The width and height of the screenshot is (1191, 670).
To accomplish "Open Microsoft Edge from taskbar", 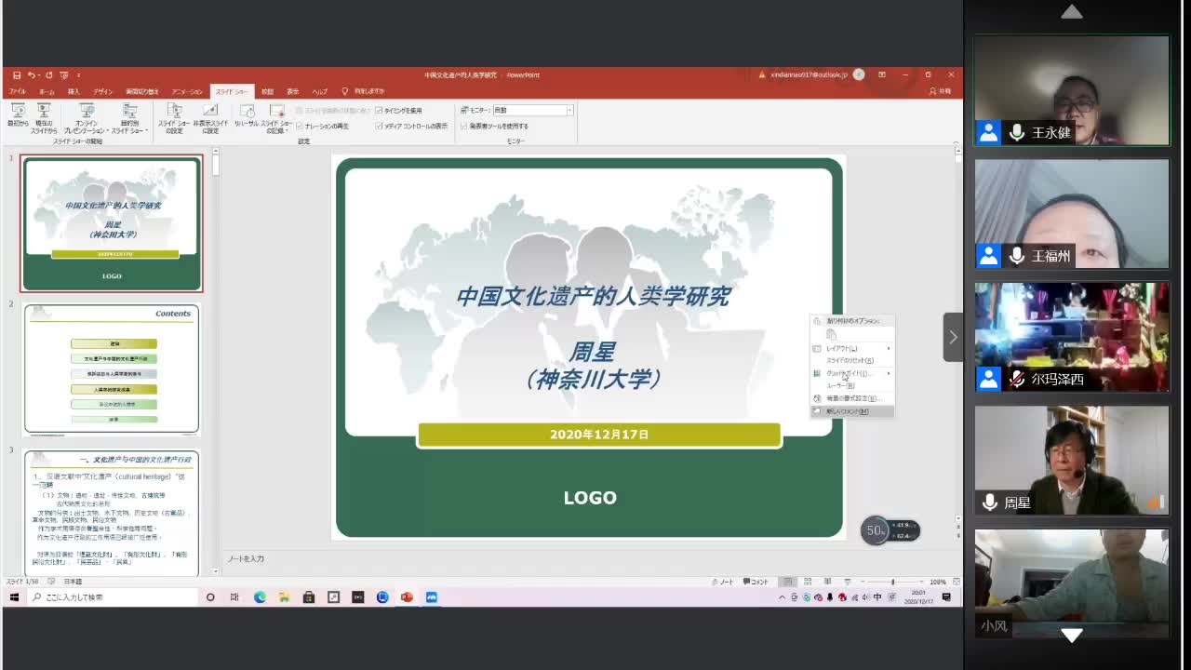I will pos(260,597).
